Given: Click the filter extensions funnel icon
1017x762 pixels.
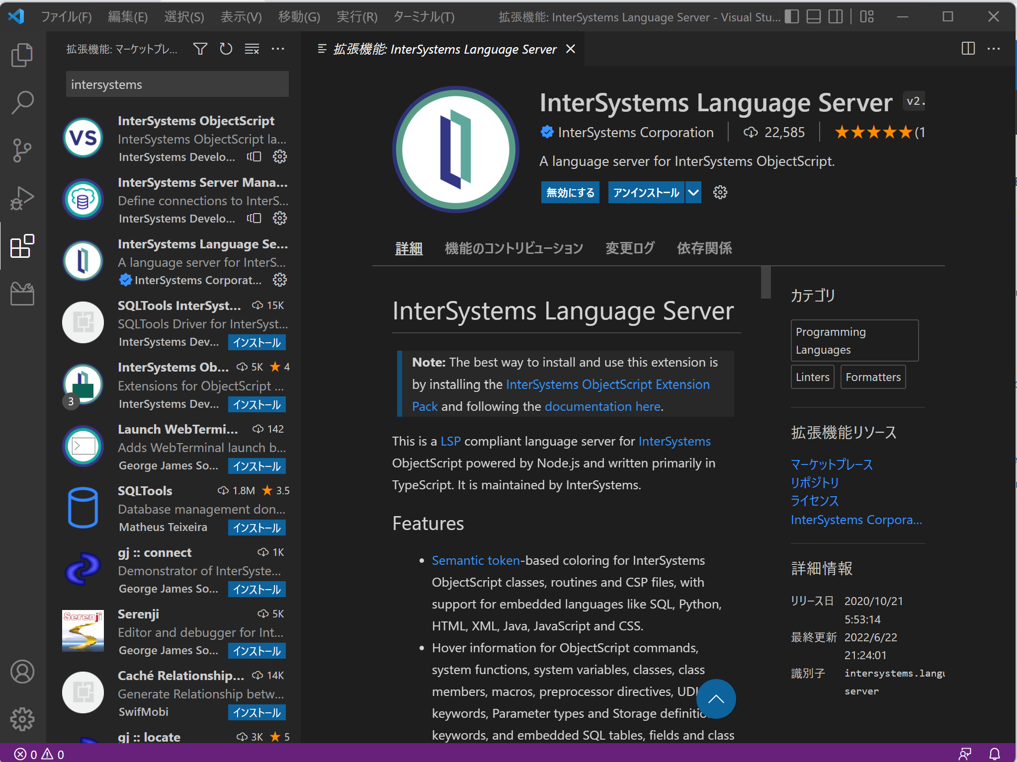Looking at the screenshot, I should pyautogui.click(x=200, y=49).
